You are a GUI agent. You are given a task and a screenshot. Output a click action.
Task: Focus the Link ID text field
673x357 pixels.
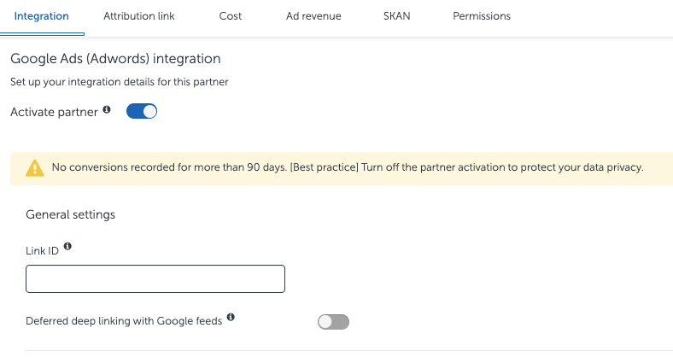click(155, 279)
